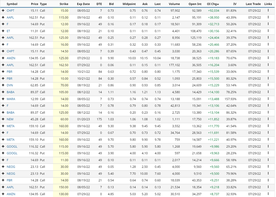Open three-dot menu for GOOGL Put row
The width and height of the screenshot is (276, 197).
268,153
